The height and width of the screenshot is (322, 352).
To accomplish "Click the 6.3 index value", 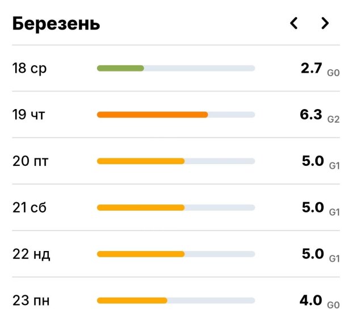I will pyautogui.click(x=311, y=115).
